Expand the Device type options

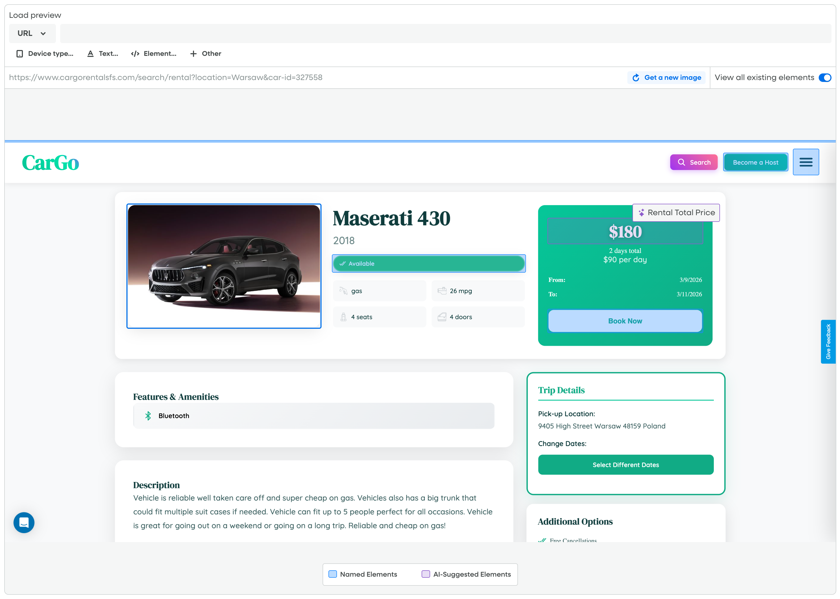pyautogui.click(x=45, y=54)
